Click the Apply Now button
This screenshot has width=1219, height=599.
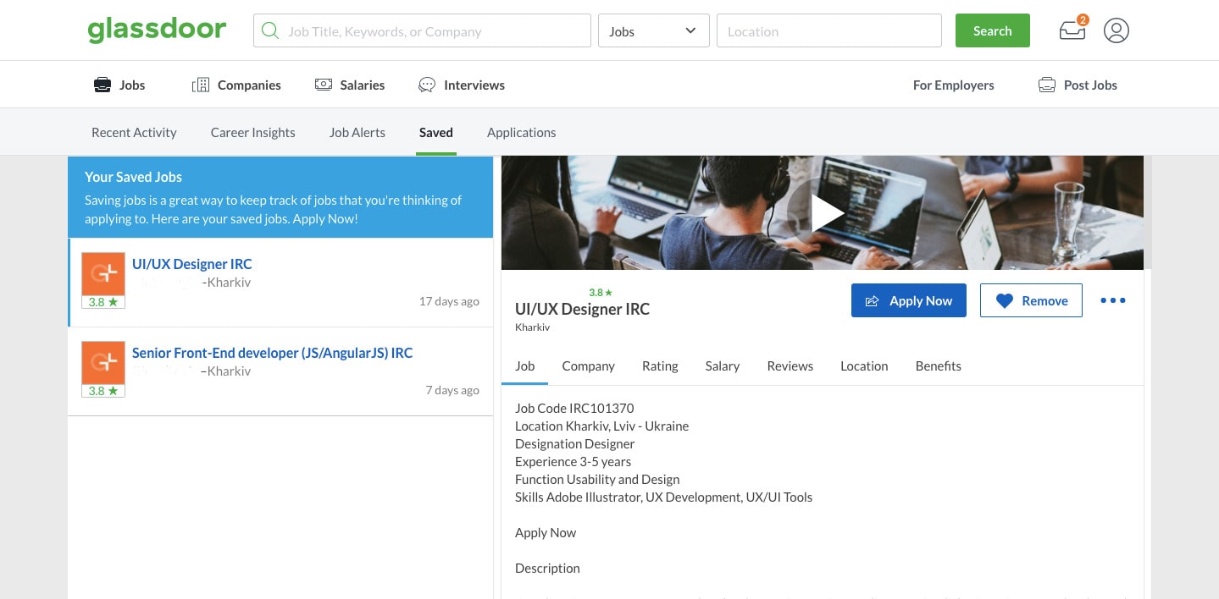(908, 300)
